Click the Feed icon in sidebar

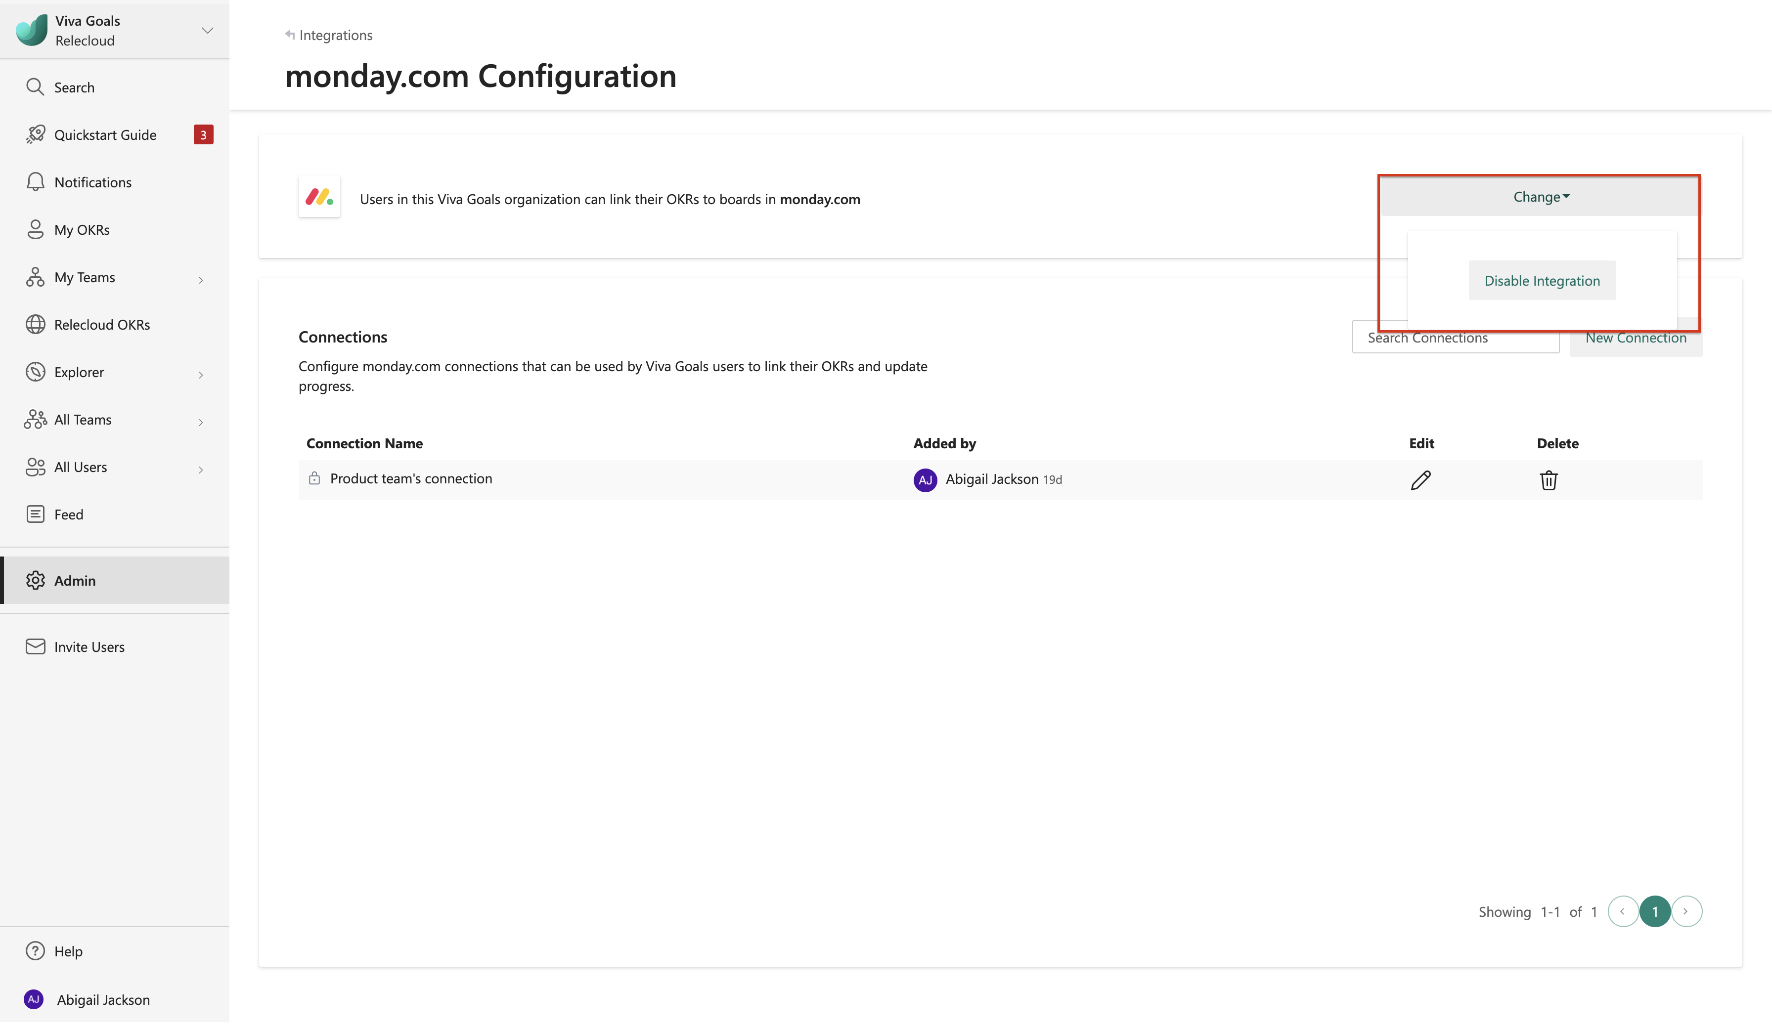(35, 514)
